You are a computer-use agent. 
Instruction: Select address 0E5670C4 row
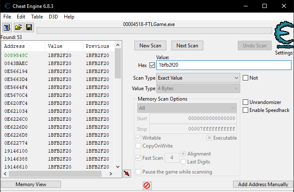click(58, 95)
